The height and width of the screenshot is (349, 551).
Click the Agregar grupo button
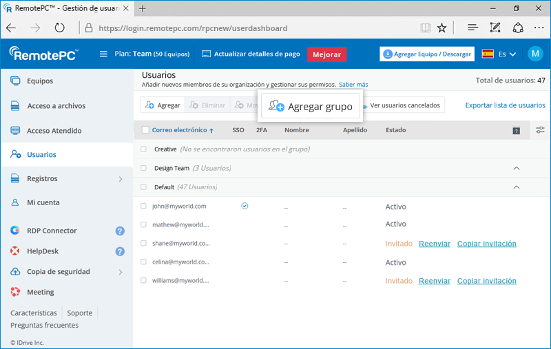pyautogui.click(x=311, y=107)
